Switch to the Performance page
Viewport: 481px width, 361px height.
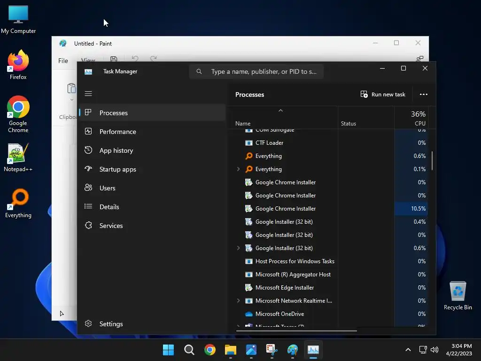pos(153,132)
